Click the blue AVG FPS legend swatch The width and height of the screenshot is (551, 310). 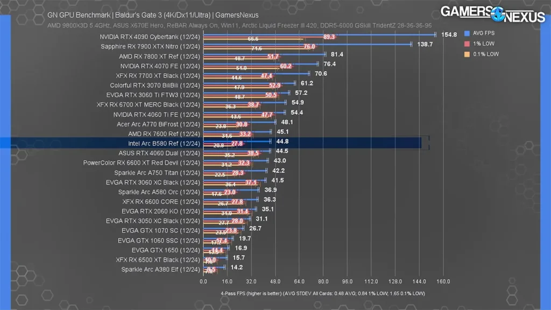(x=467, y=33)
